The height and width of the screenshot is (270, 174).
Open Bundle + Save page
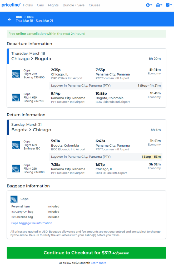tap(74, 5)
